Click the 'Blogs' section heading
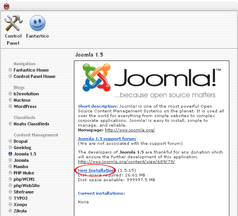This screenshot has width=238, height=216. pyautogui.click(x=19, y=87)
